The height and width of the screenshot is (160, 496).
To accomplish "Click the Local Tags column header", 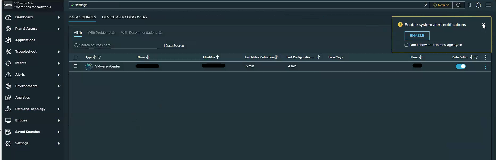I will (x=335, y=57).
